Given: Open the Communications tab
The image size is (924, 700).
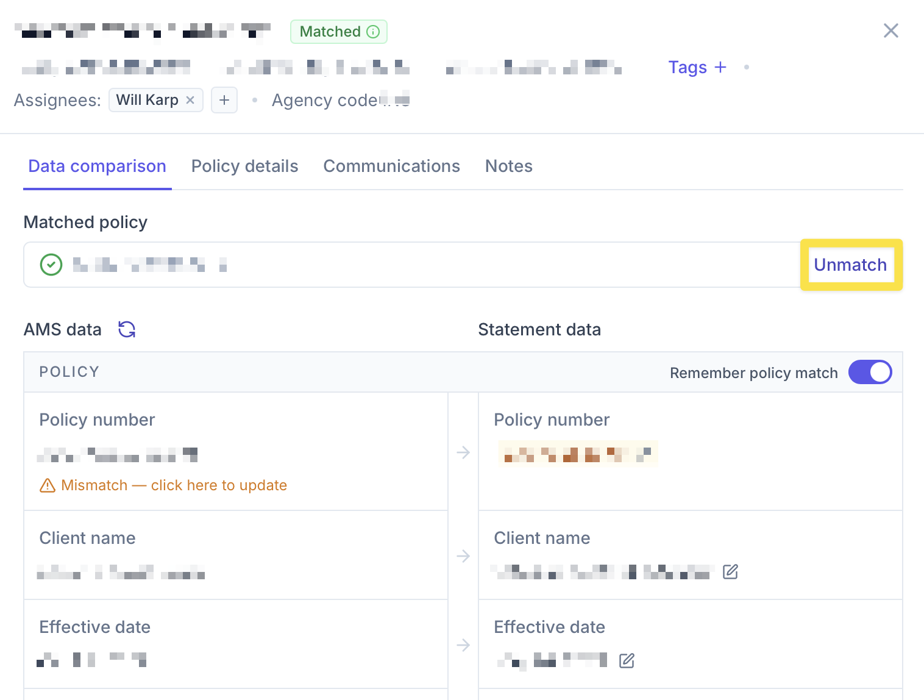Looking at the screenshot, I should (x=392, y=166).
